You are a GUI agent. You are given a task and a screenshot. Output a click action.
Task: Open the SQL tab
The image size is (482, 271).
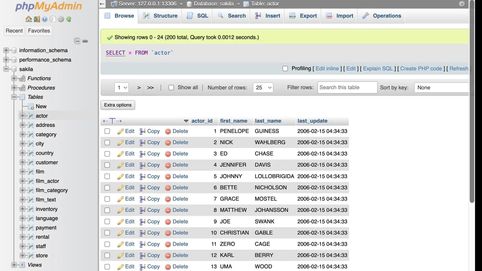[x=197, y=16]
